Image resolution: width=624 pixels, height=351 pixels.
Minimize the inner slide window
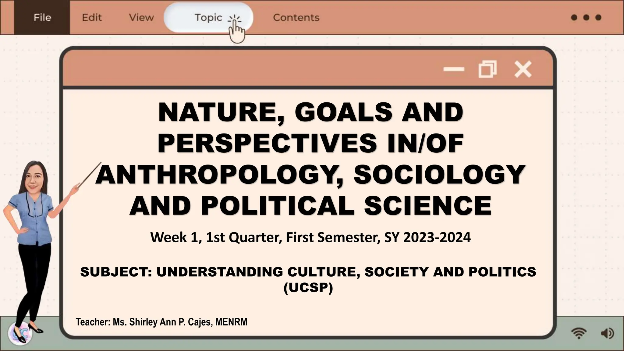click(x=454, y=69)
